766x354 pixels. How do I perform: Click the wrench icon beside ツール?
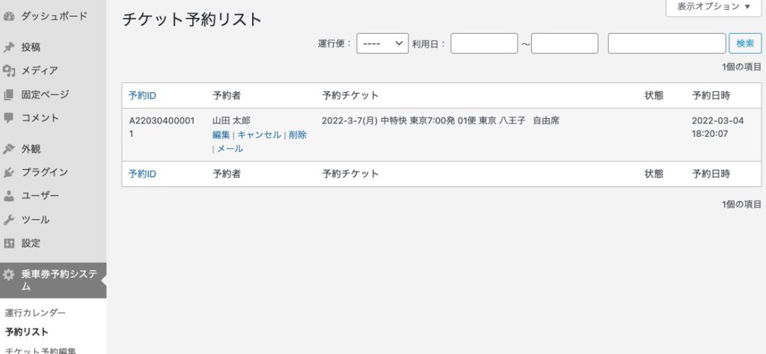click(x=9, y=220)
